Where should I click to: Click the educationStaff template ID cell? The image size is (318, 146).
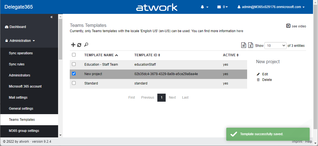pos(145,65)
